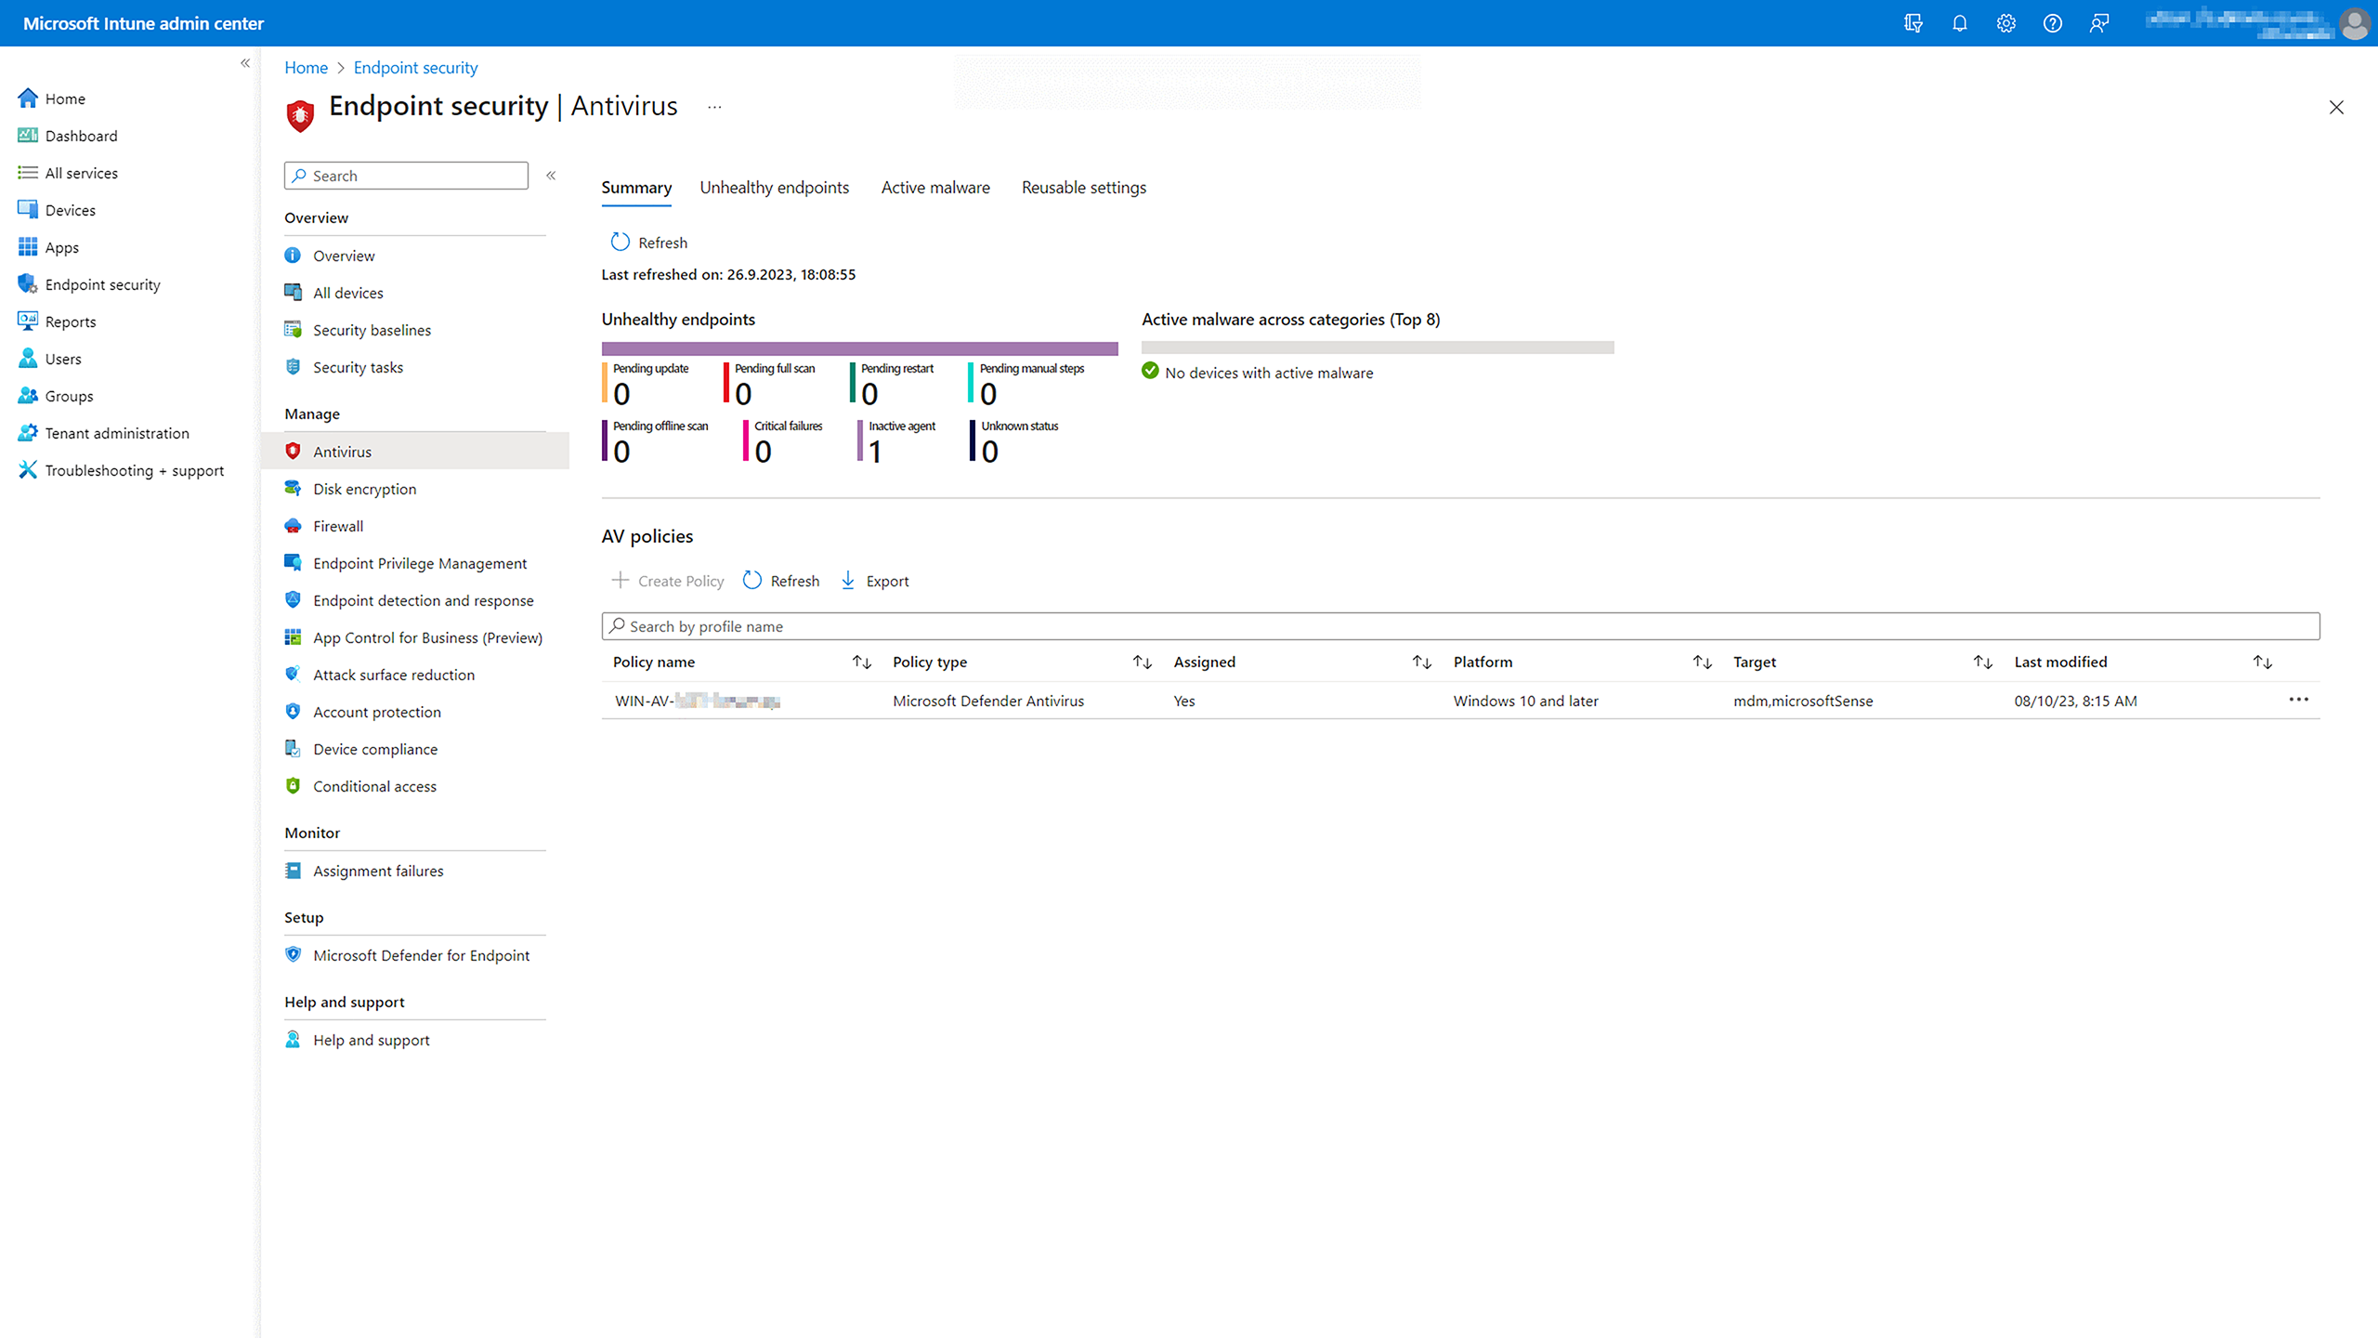Open the more actions menu on the WIN-AV policy row
The width and height of the screenshot is (2378, 1338).
[x=2299, y=700]
